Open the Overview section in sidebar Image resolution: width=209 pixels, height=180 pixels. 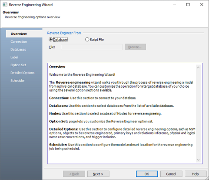click(19, 34)
